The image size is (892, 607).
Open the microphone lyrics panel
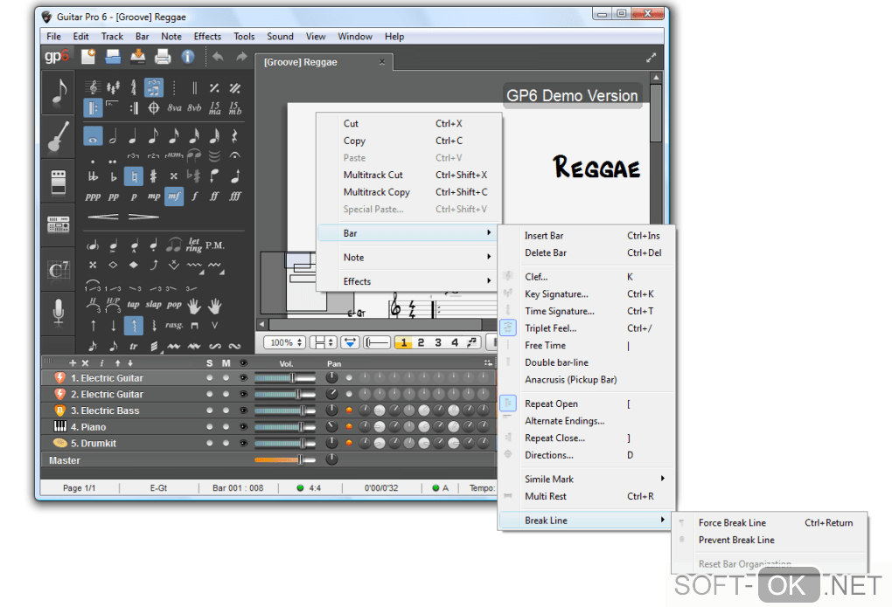(58, 313)
